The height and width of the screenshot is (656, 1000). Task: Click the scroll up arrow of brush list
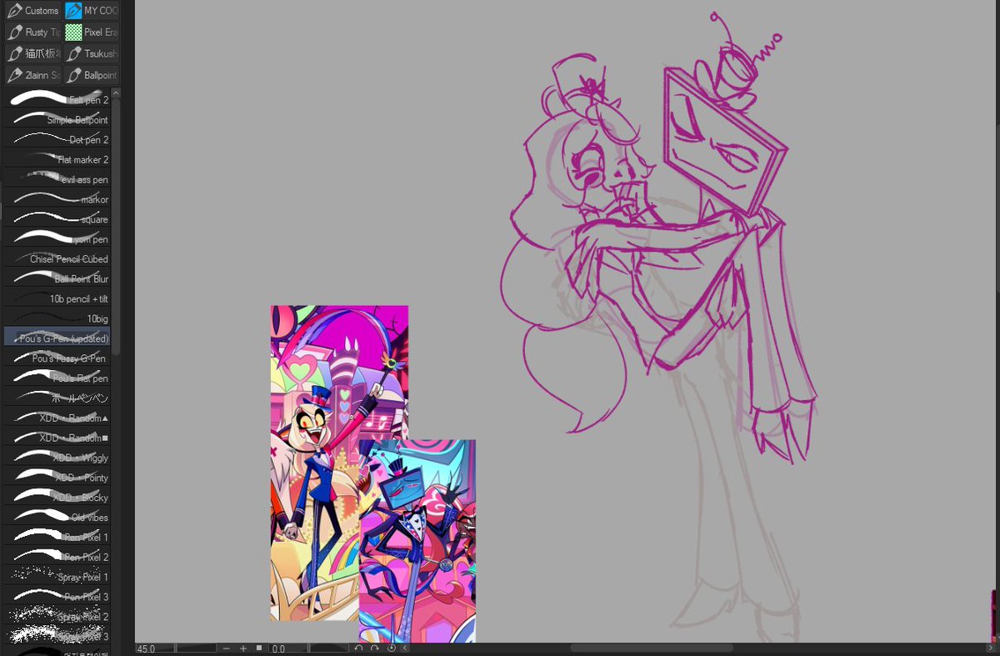point(116,93)
